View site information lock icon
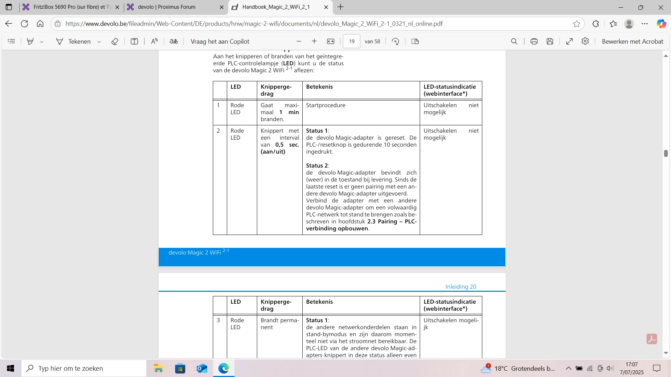This screenshot has height=377, width=671. [58, 24]
